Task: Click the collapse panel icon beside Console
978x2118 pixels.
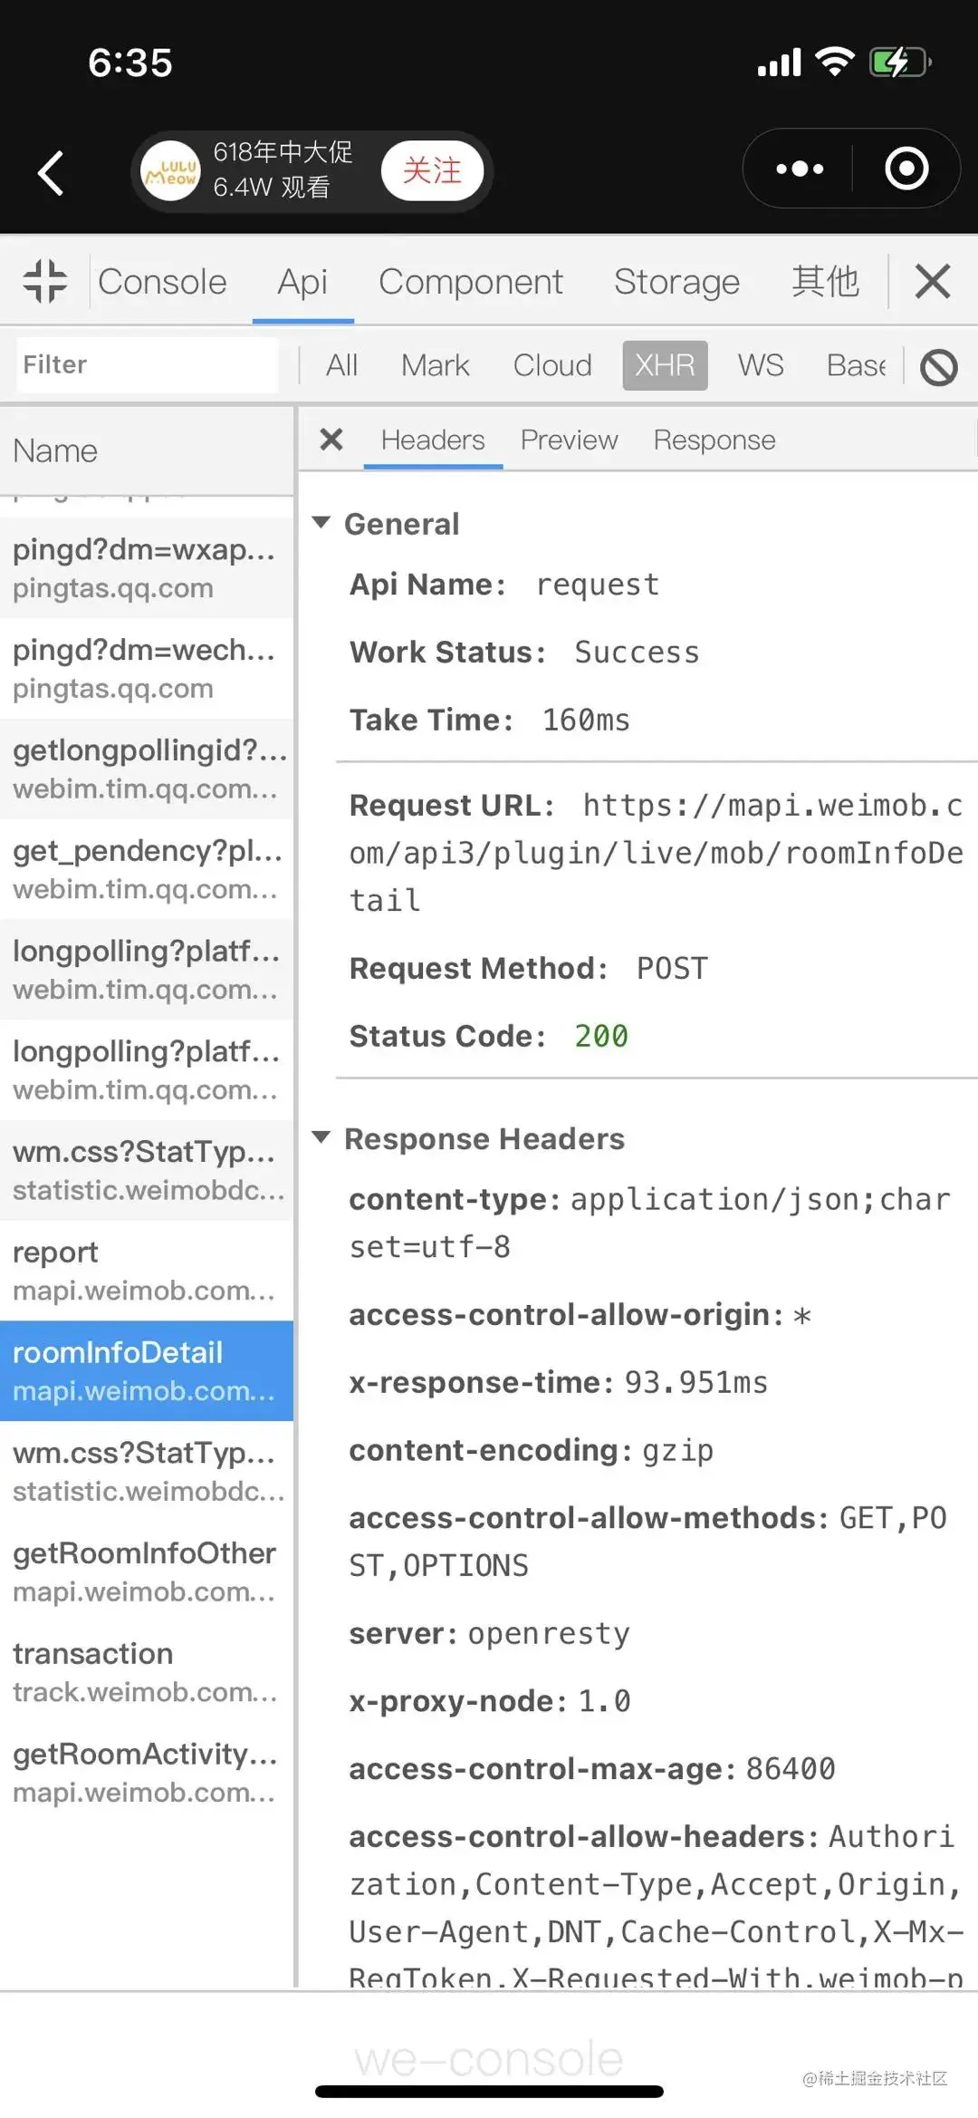Action: coord(44,281)
